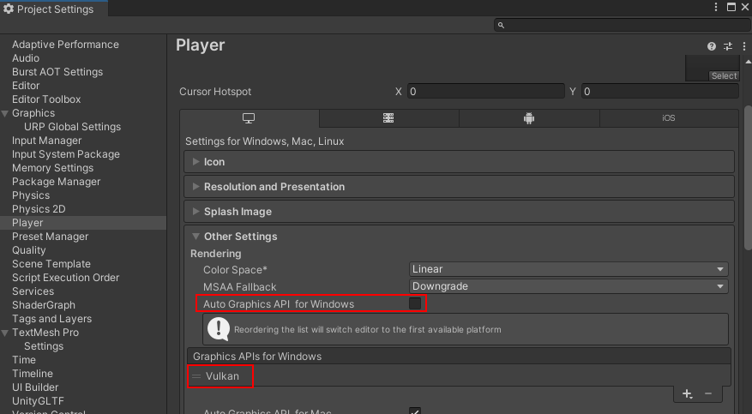Open the Android platform settings tab

point(529,118)
